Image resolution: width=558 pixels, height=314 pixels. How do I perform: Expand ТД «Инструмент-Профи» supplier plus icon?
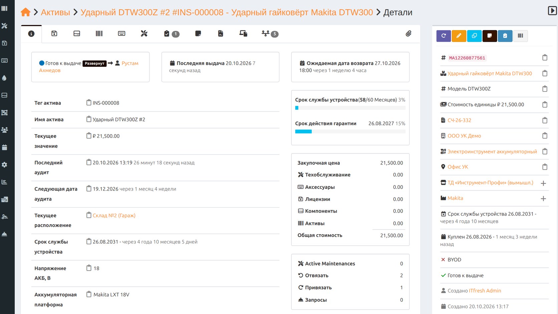pos(543,183)
